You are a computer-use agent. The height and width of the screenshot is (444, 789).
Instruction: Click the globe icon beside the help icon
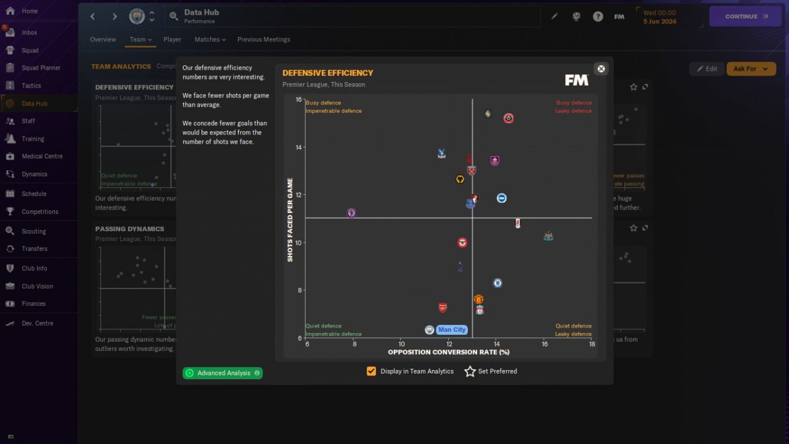(x=576, y=17)
